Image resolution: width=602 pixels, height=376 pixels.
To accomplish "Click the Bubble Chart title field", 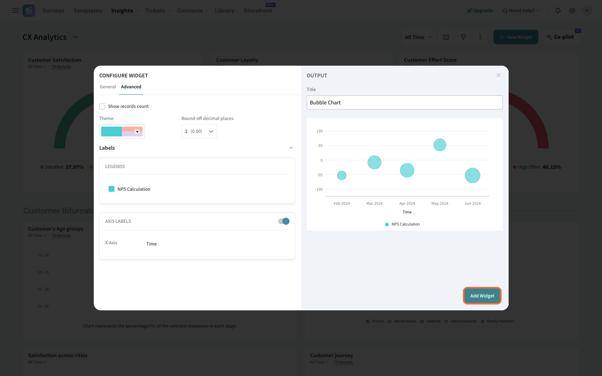I will [x=404, y=102].
